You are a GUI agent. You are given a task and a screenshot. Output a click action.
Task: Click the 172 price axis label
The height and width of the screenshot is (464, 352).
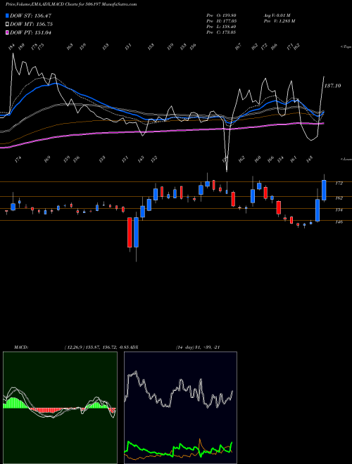(339, 183)
